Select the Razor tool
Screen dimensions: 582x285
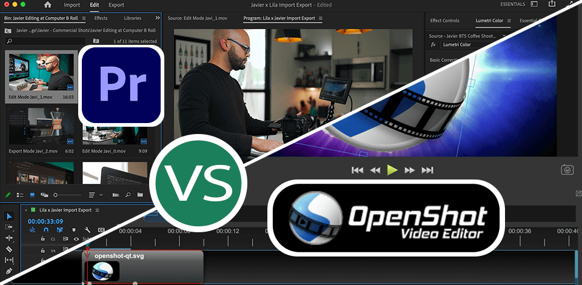[9, 249]
